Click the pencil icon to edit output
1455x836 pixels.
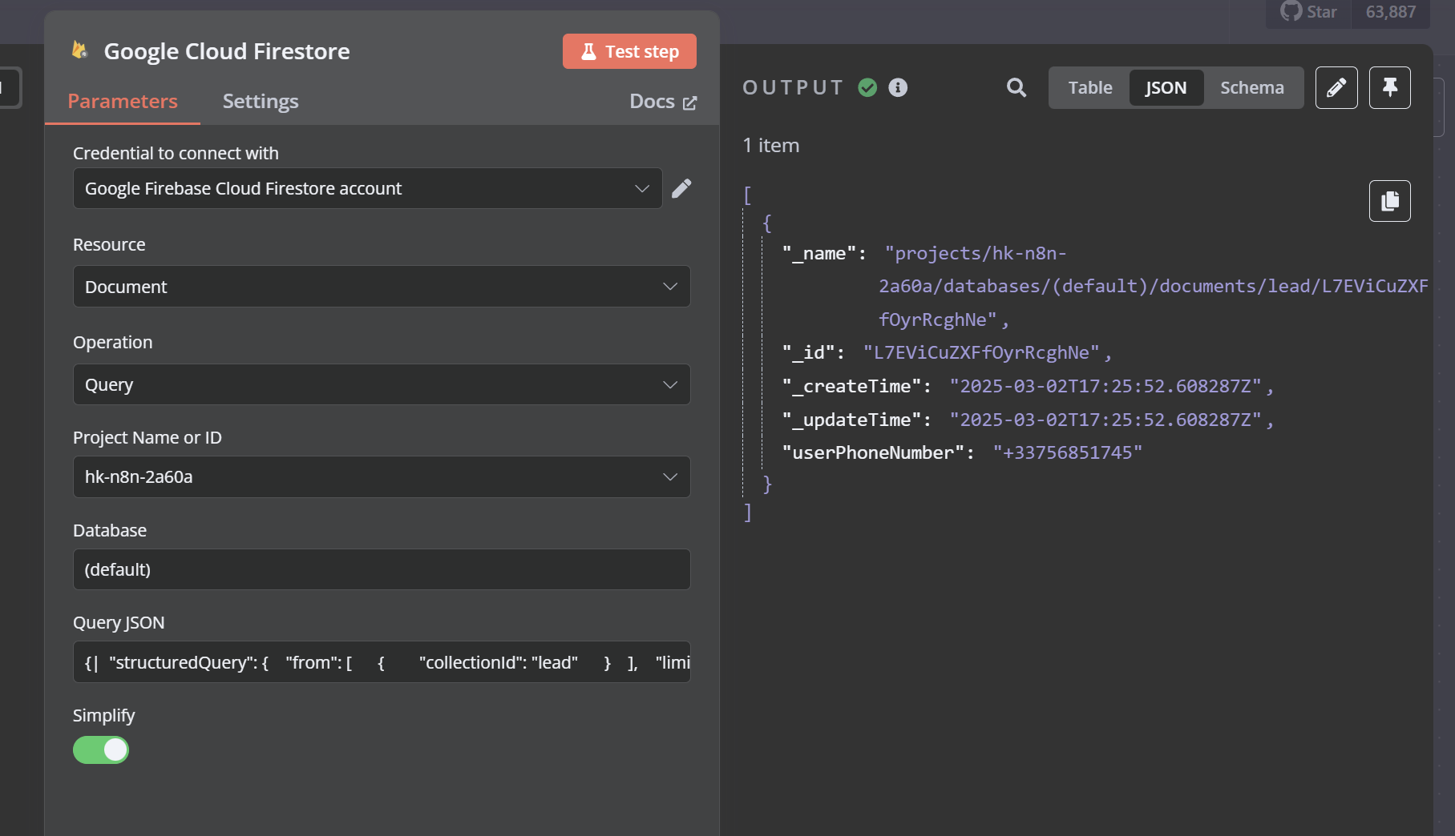tap(1336, 88)
